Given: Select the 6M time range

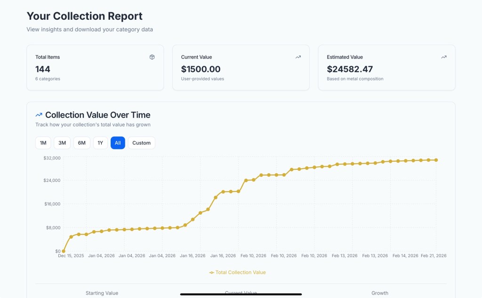Looking at the screenshot, I should 81,143.
